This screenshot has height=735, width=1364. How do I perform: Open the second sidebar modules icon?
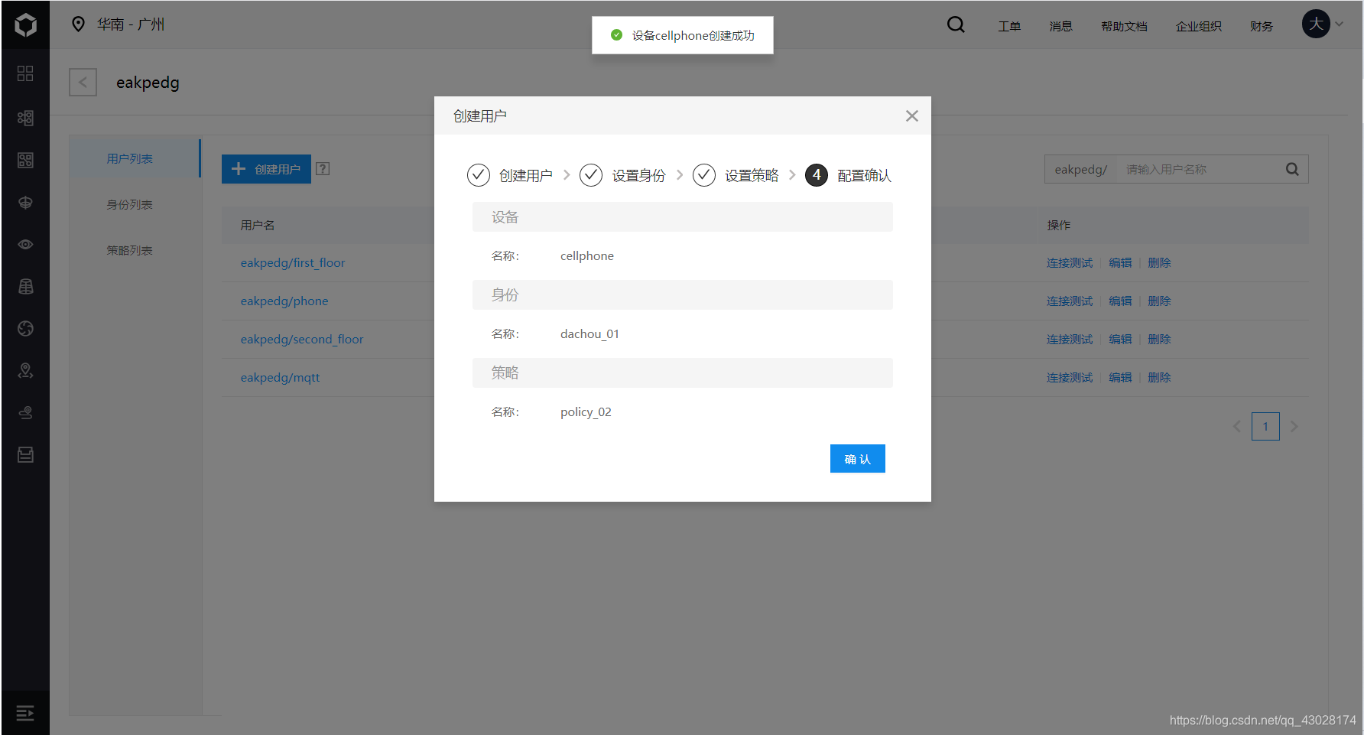(x=25, y=118)
